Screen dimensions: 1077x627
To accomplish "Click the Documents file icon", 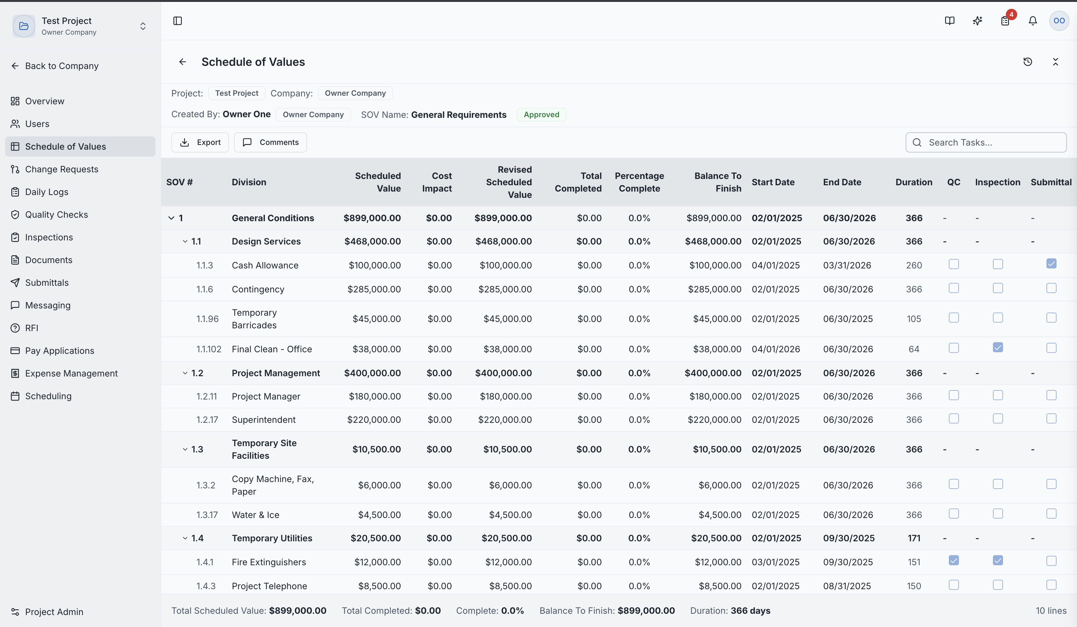I will (x=15, y=260).
